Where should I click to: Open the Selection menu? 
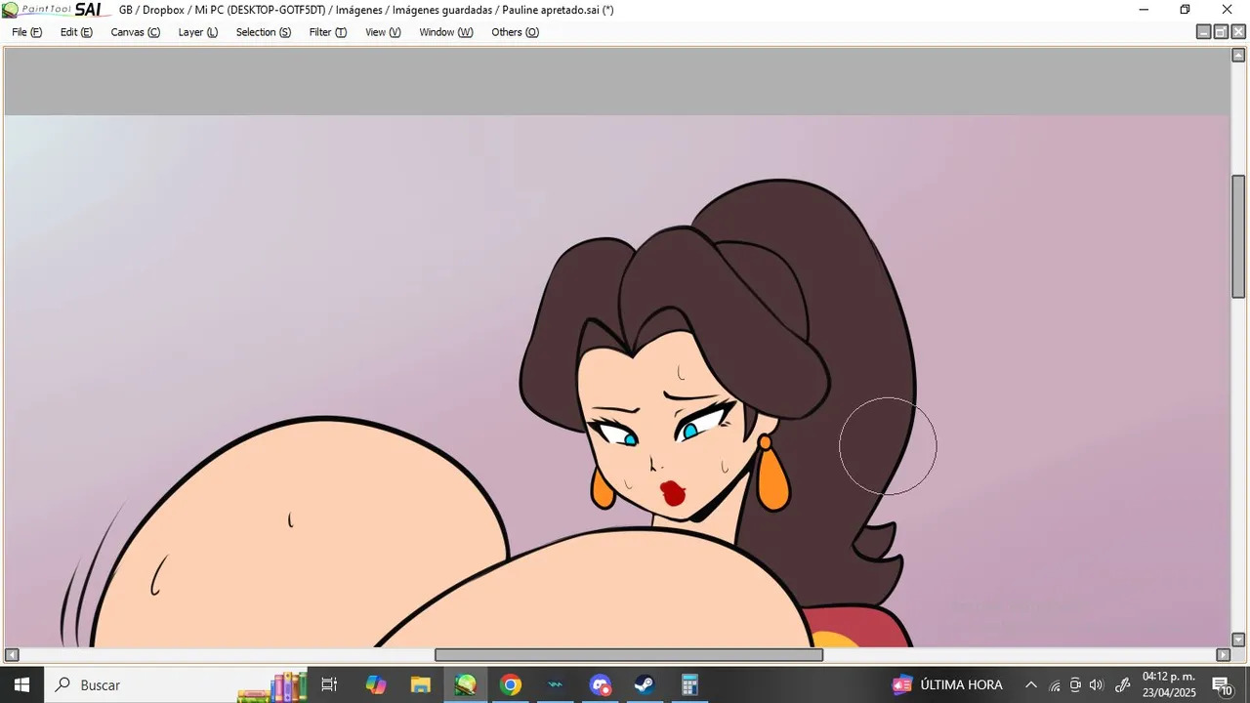tap(263, 32)
